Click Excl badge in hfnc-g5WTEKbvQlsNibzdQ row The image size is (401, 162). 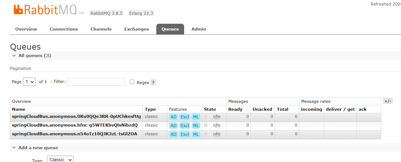185,126
